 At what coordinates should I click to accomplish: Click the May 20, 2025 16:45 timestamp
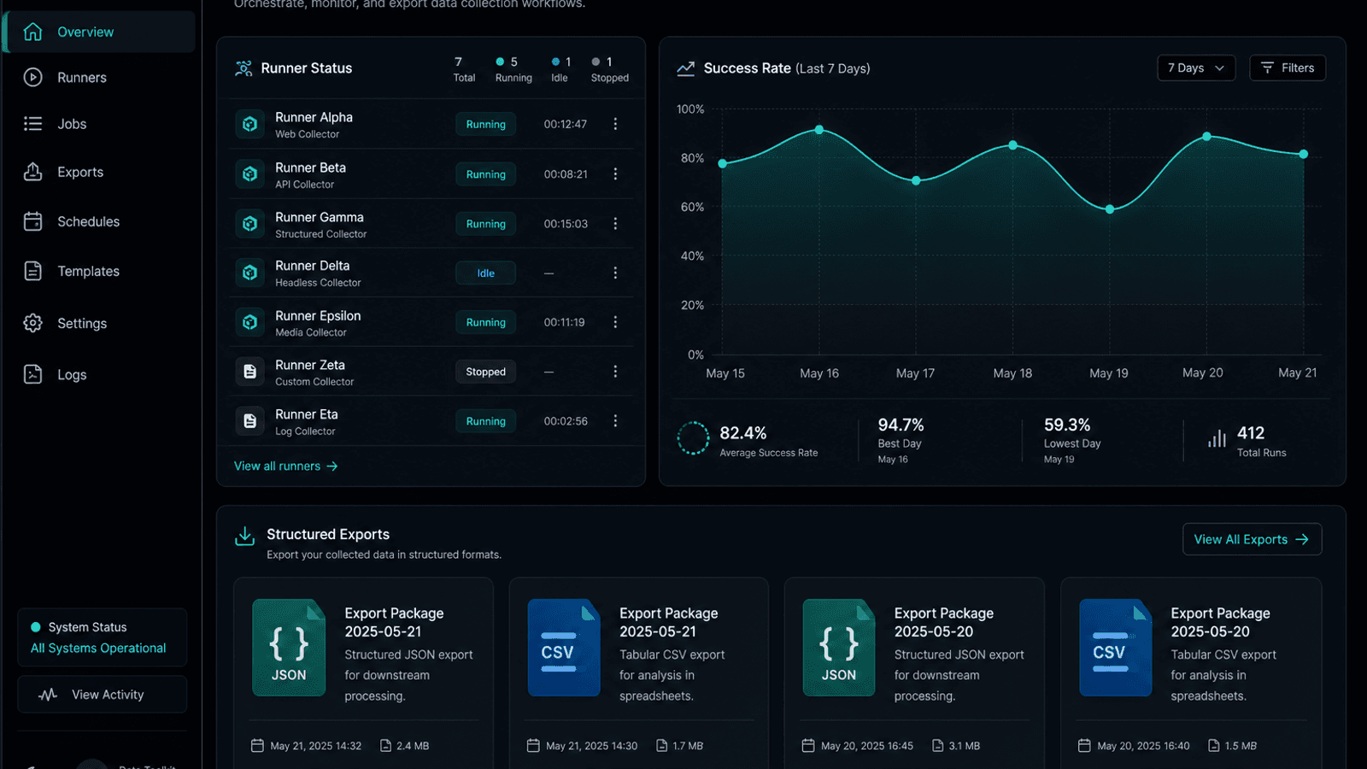pos(867,746)
